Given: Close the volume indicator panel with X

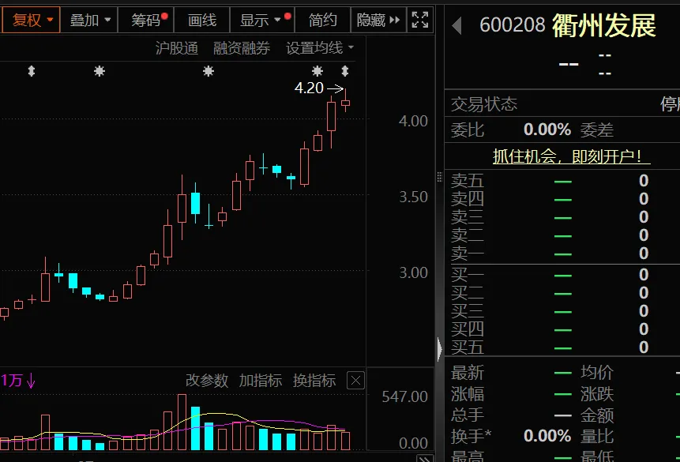Looking at the screenshot, I should 355,381.
